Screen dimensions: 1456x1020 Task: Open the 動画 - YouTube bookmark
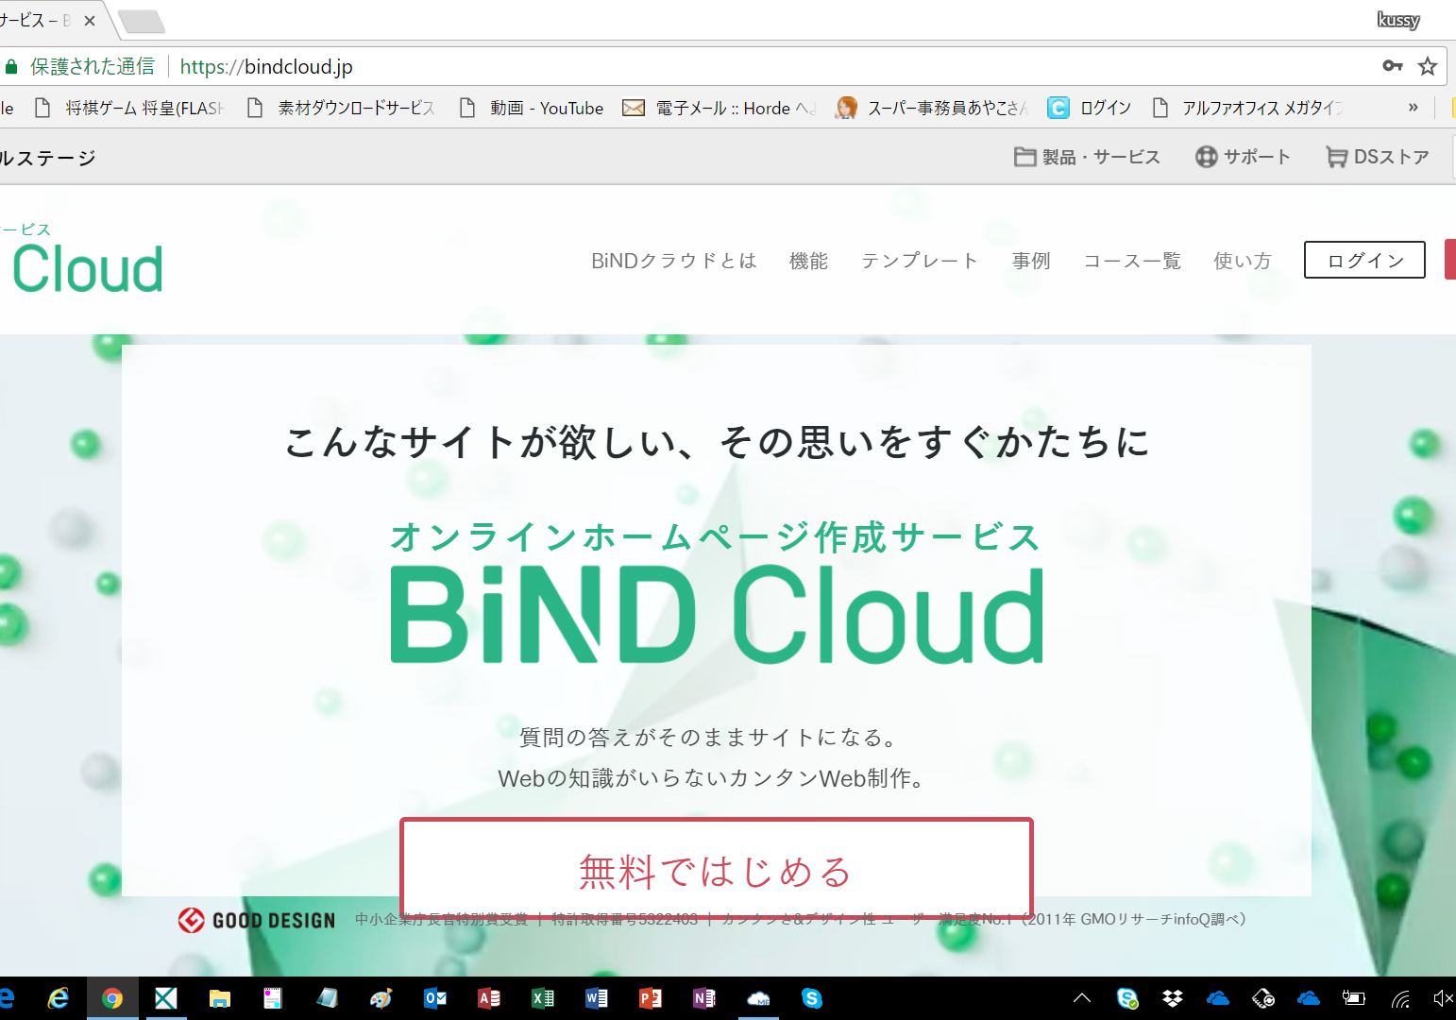(533, 109)
